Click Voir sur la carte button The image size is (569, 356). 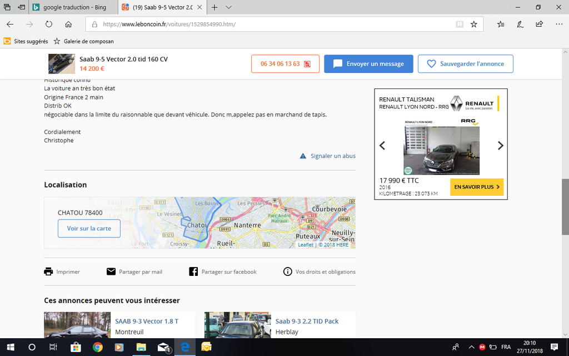coord(89,229)
